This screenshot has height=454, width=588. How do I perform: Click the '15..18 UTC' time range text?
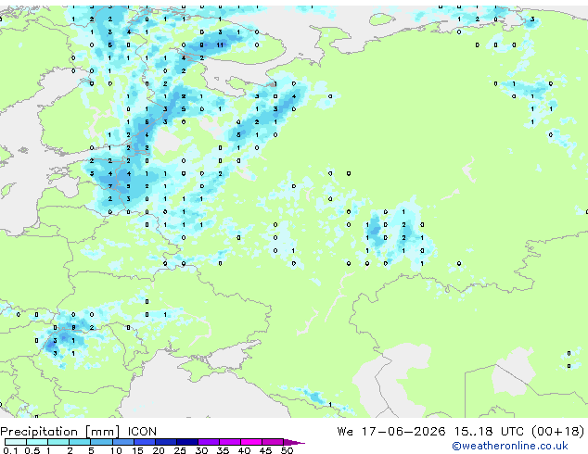coord(490,432)
